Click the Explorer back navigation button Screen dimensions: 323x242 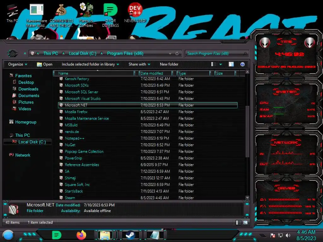click(13, 54)
